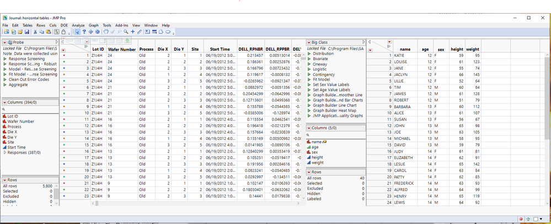Select the Lot ID column header
This screenshot has height=224, width=551.
(98, 50)
